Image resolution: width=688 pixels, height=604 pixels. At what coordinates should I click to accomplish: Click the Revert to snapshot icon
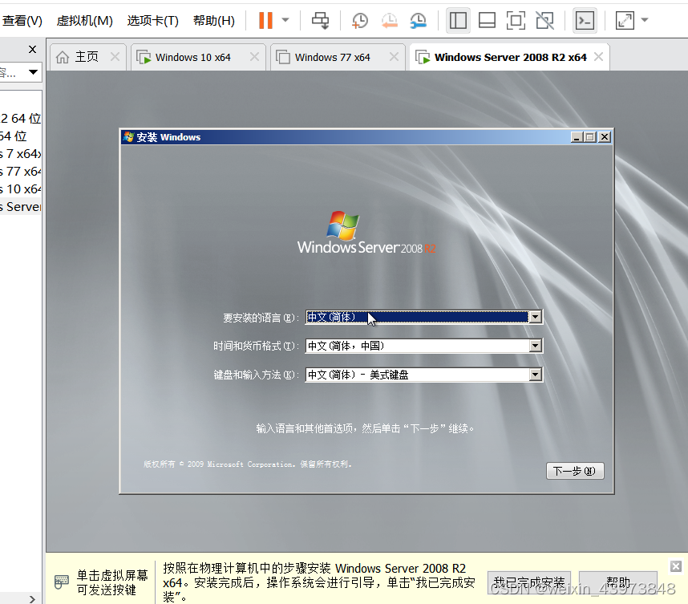coord(389,20)
